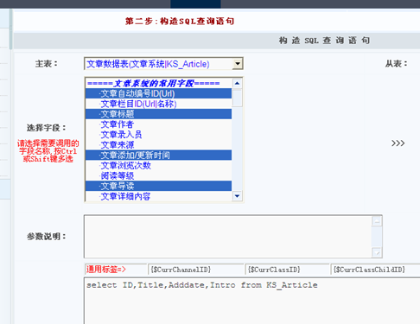Select field 文章栏目ID(Url|名称)
420x324 pixels.
point(158,104)
